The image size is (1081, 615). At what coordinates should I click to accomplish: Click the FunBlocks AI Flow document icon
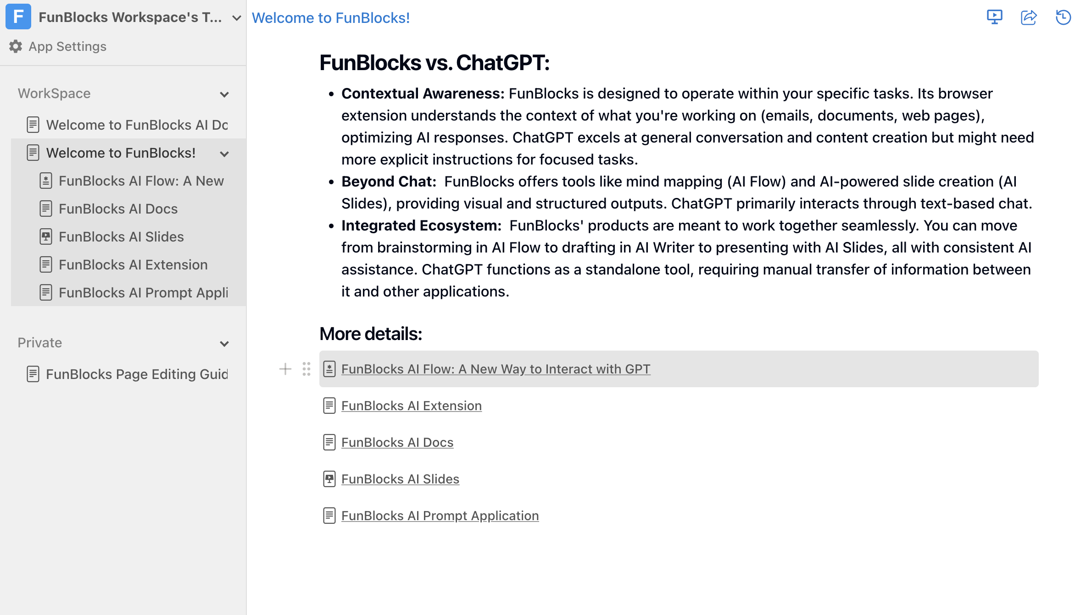[46, 181]
